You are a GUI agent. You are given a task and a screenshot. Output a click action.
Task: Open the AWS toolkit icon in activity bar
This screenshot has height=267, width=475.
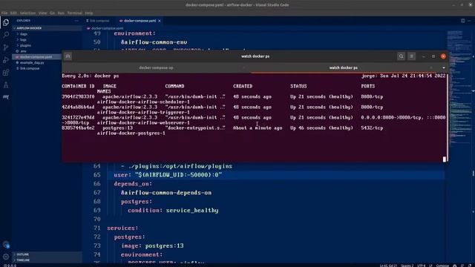[x=6, y=97]
